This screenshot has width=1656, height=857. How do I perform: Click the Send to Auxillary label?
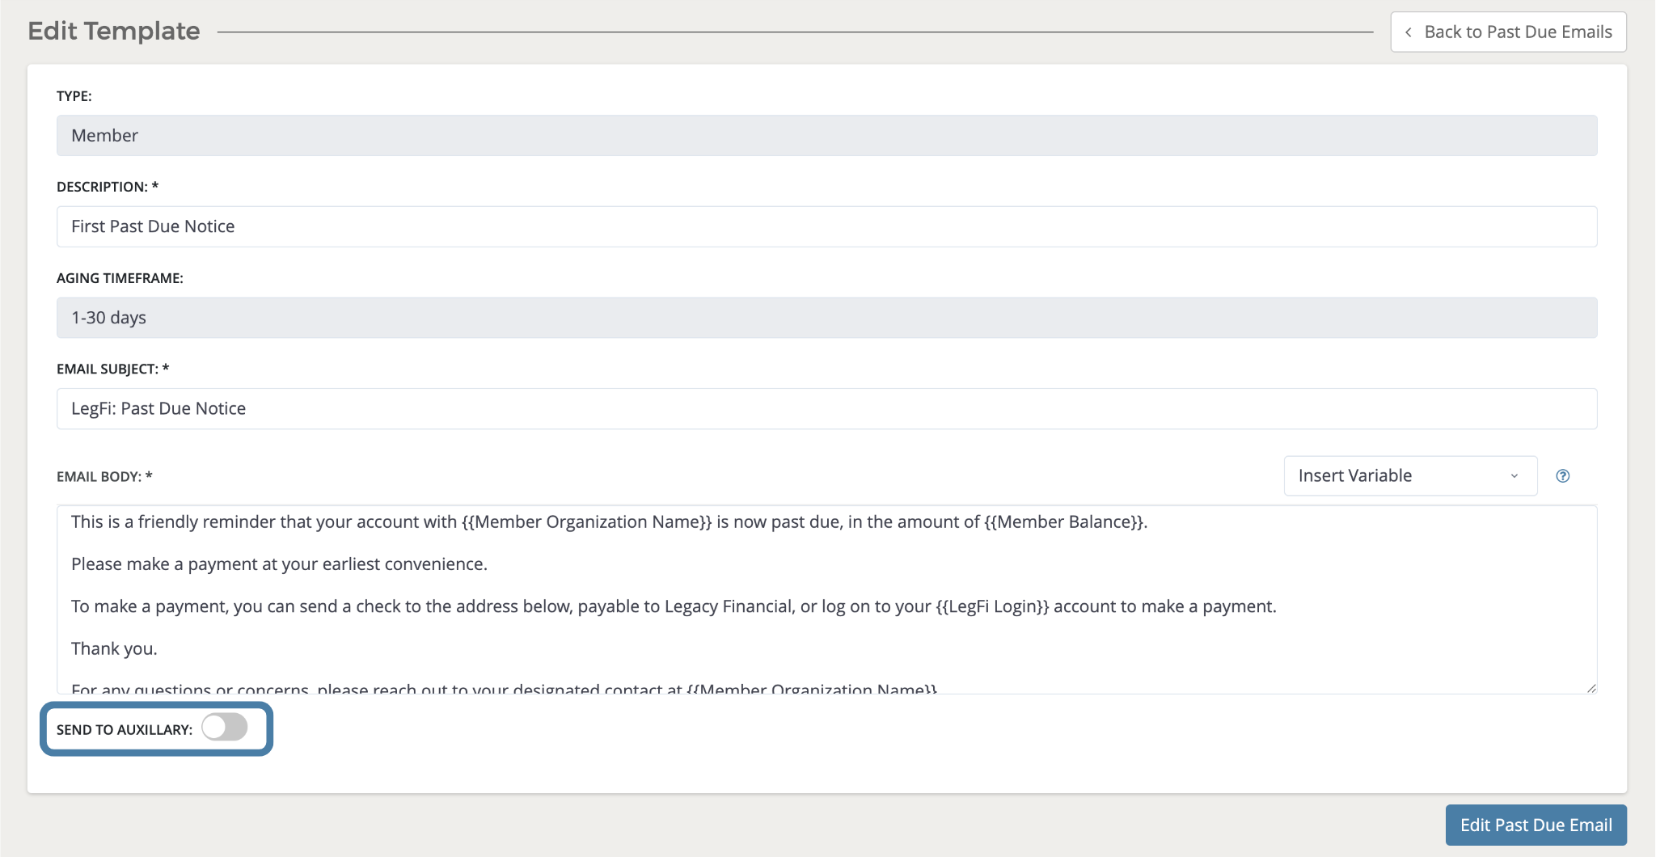pos(124,730)
